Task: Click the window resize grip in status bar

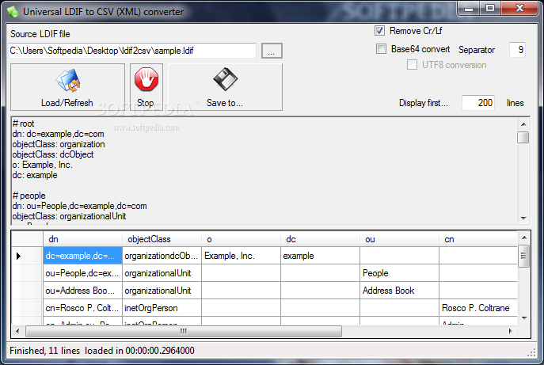Action: 531,353
